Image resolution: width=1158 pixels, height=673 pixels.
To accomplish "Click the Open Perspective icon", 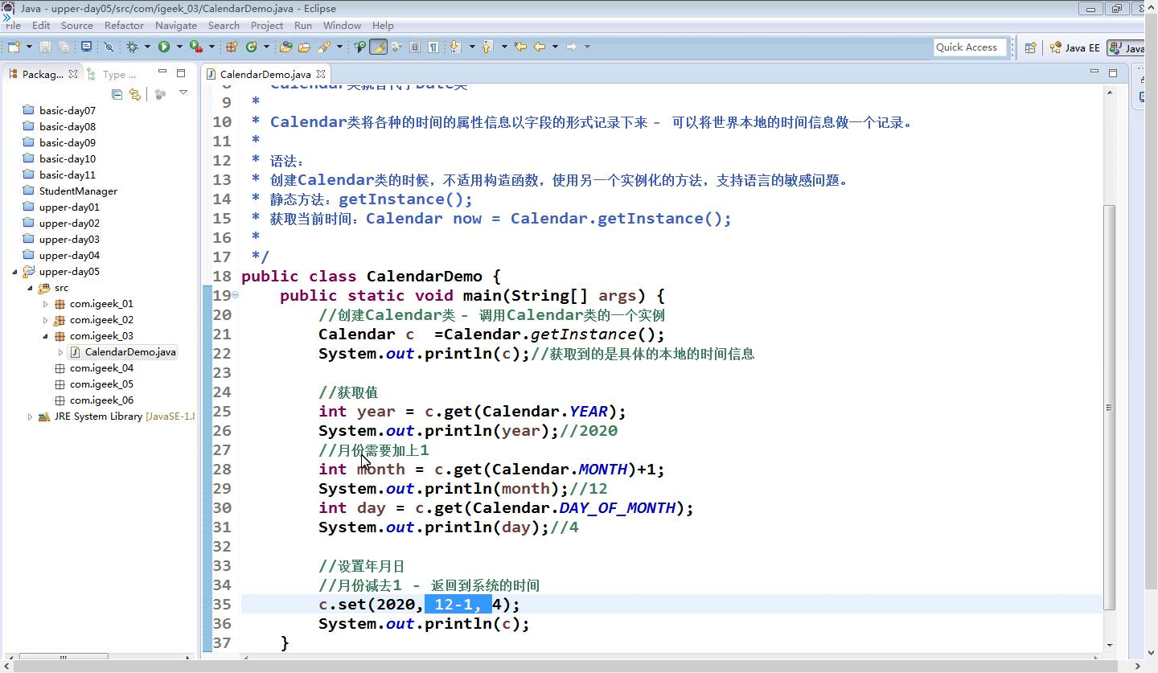I will [x=1030, y=48].
